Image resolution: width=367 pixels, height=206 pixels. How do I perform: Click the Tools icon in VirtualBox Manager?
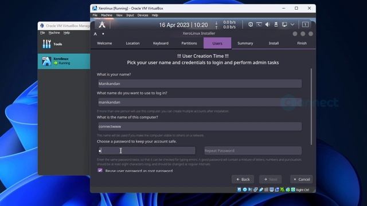pos(46,44)
